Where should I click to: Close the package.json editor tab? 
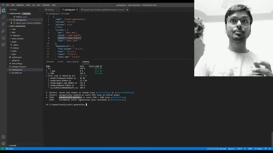pyautogui.click(x=77, y=10)
